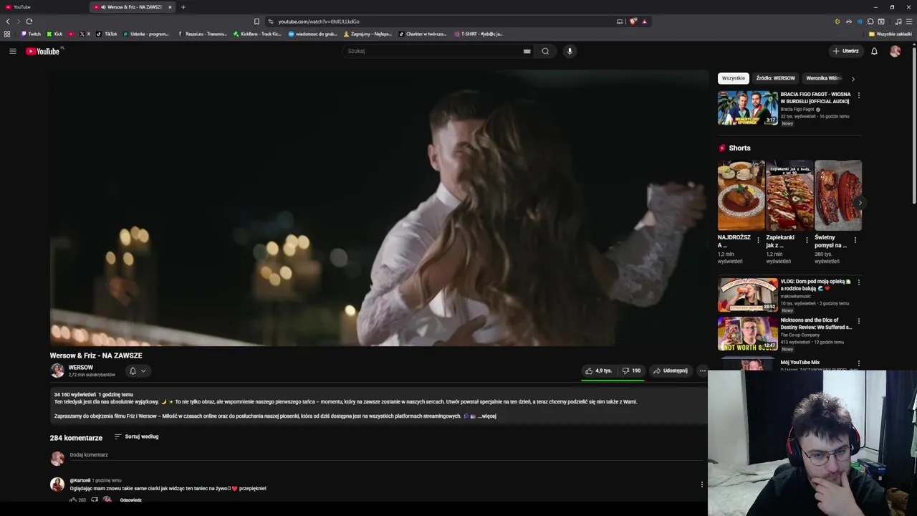The height and width of the screenshot is (516, 917).
Task: Bookmark this page via address bar icon
Action: coord(256,21)
